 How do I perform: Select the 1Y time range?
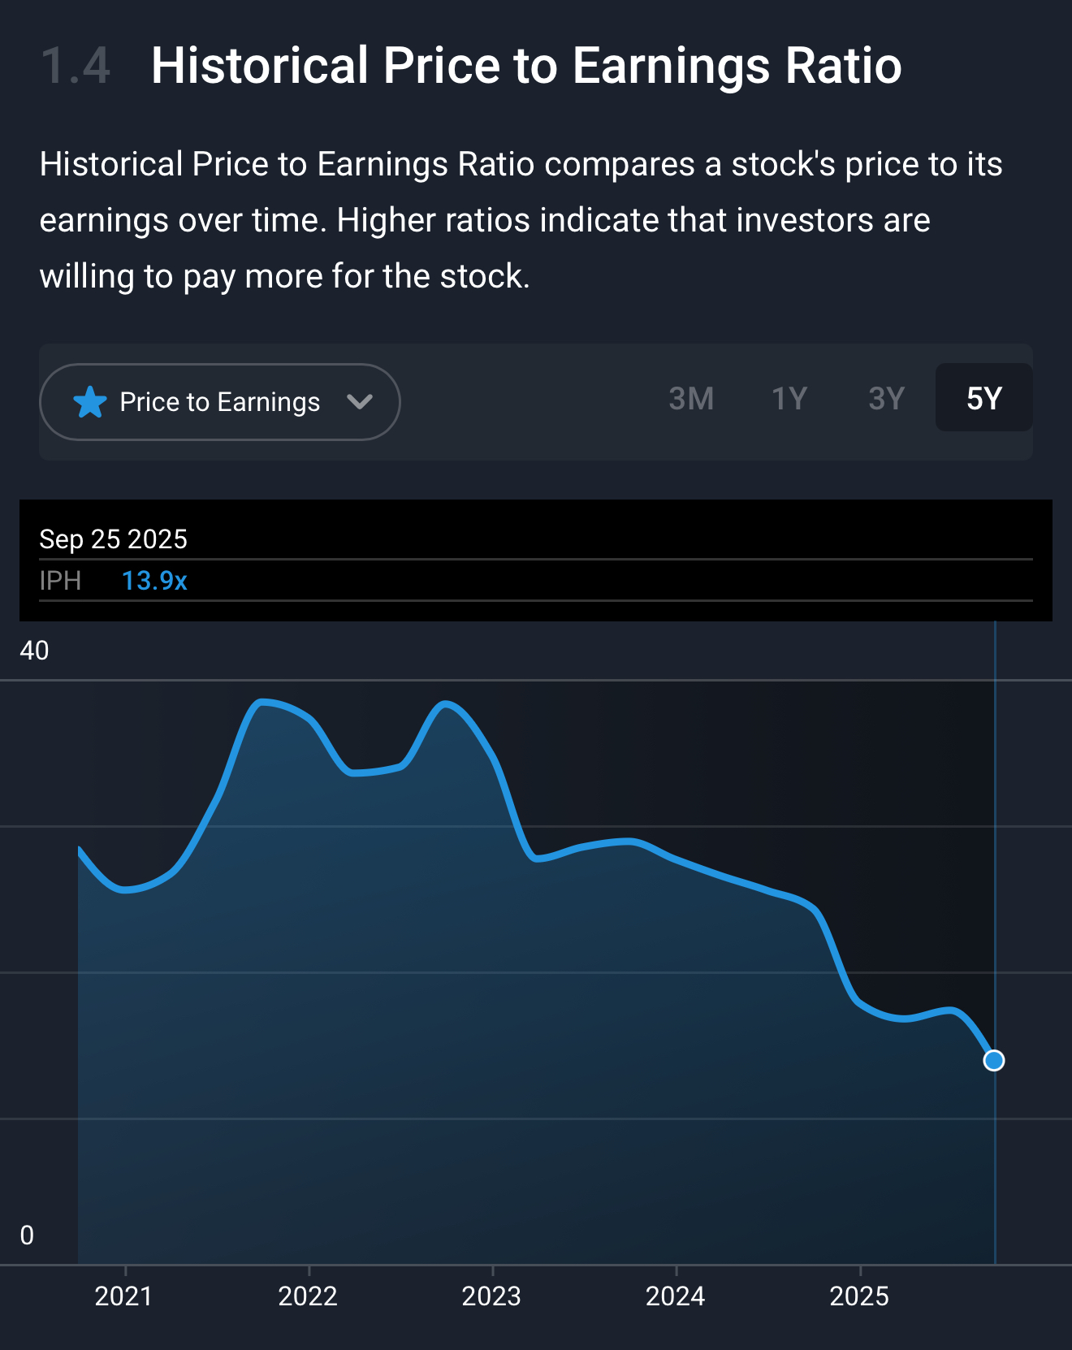[x=789, y=399]
